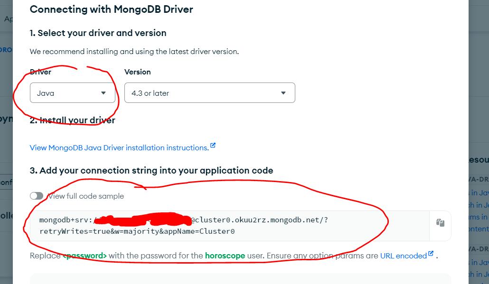
Task: Copy the MongoDB connection string
Action: pos(440,223)
